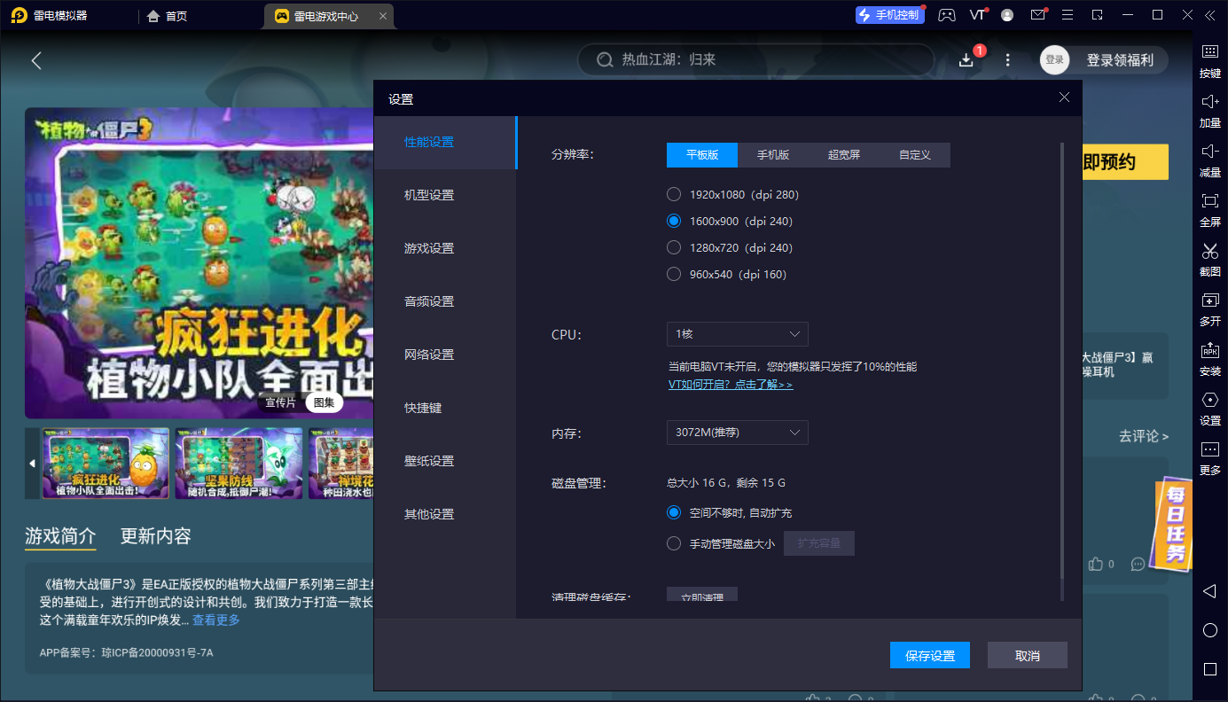This screenshot has width=1228, height=702.
Task: Open the 按键 keyboard mapping icon
Action: (1209, 52)
